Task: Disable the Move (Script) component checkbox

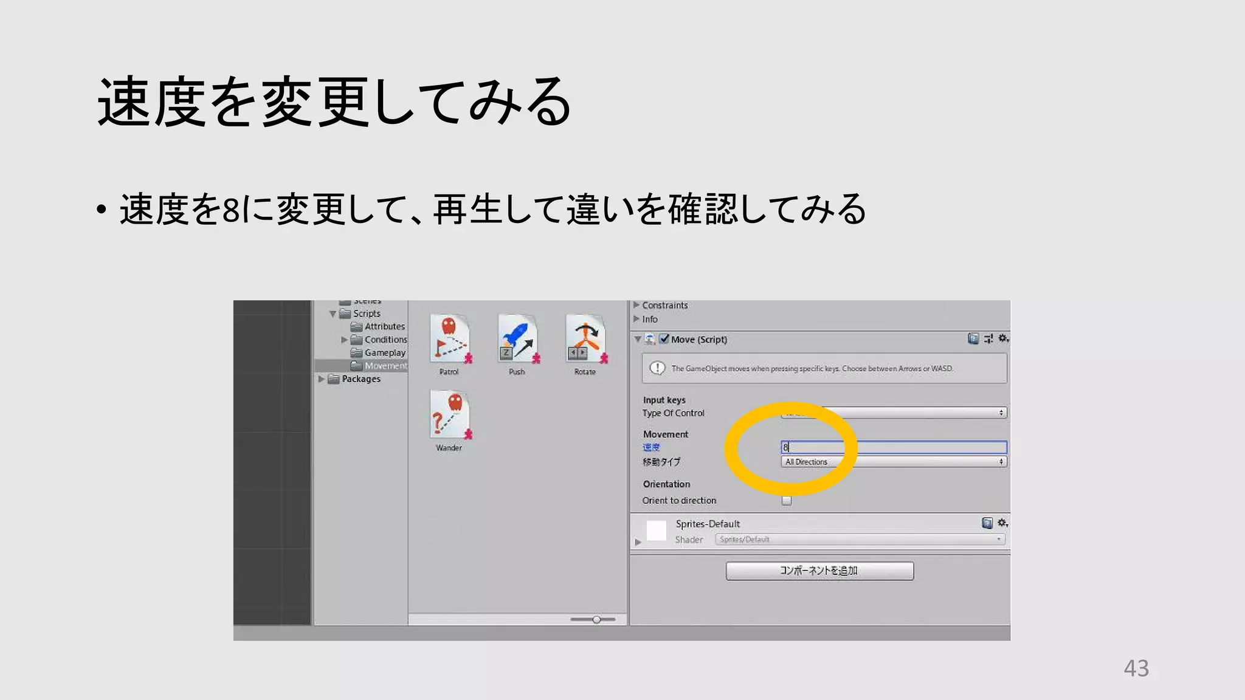Action: coord(664,339)
